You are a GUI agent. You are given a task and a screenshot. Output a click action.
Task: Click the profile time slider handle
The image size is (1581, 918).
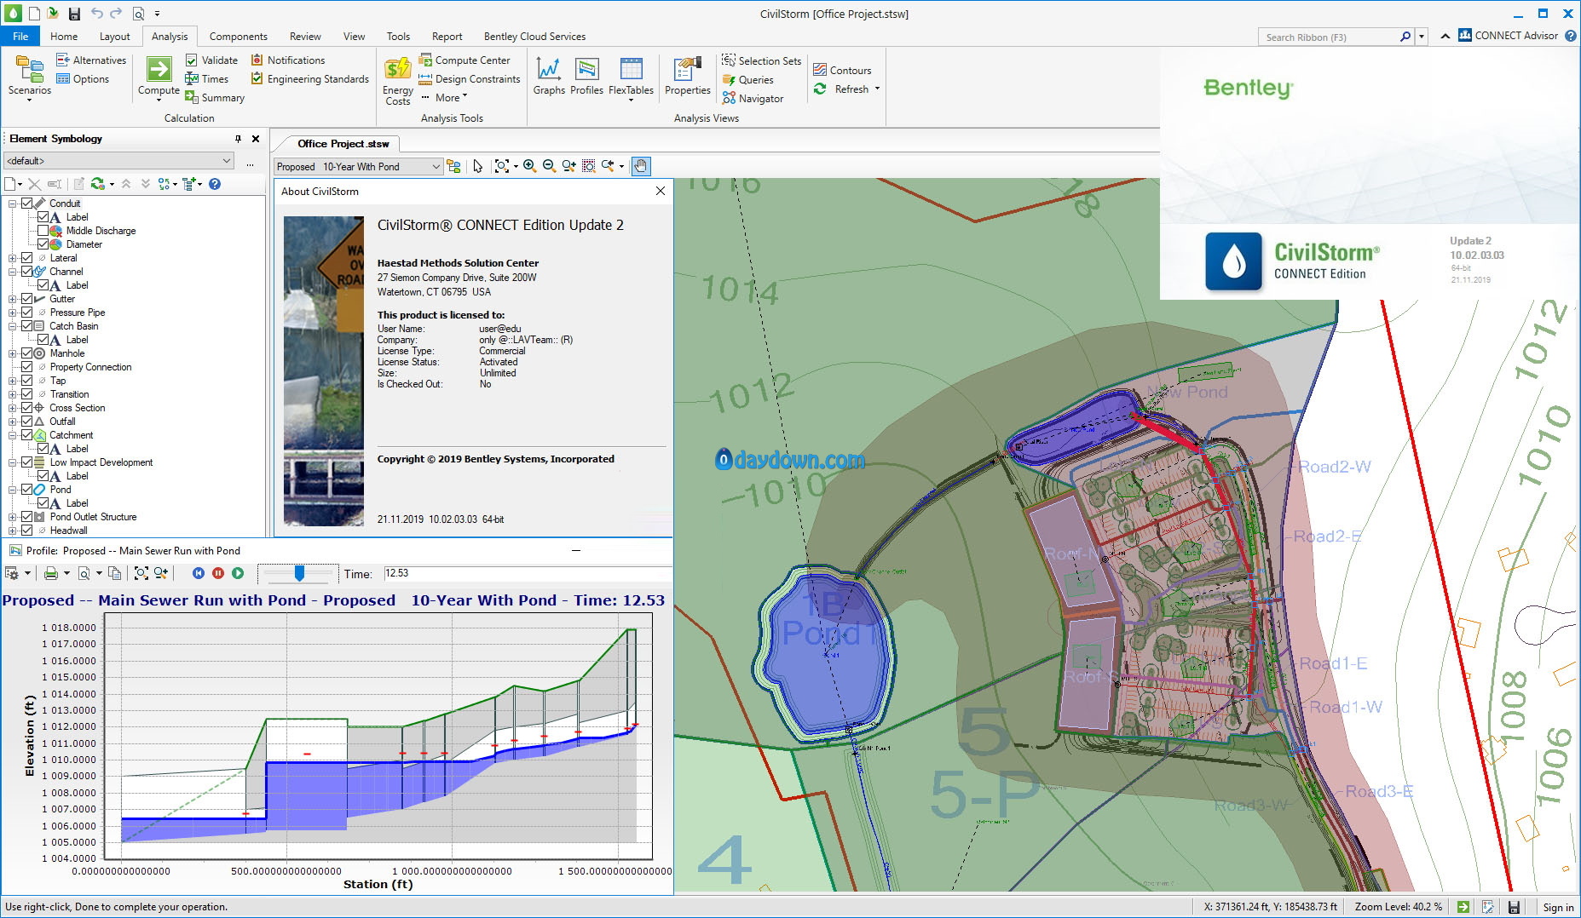click(x=299, y=573)
